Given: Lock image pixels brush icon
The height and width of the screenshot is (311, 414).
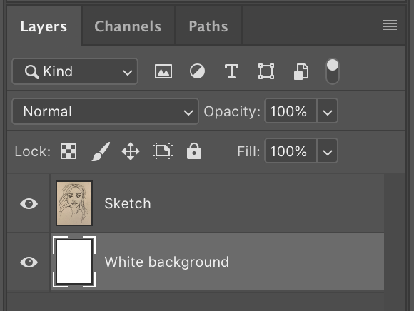Looking at the screenshot, I should pyautogui.click(x=101, y=151).
